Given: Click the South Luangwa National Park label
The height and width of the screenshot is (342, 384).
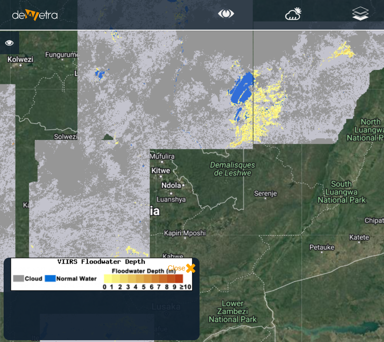Looking at the screenshot, I should [342, 192].
